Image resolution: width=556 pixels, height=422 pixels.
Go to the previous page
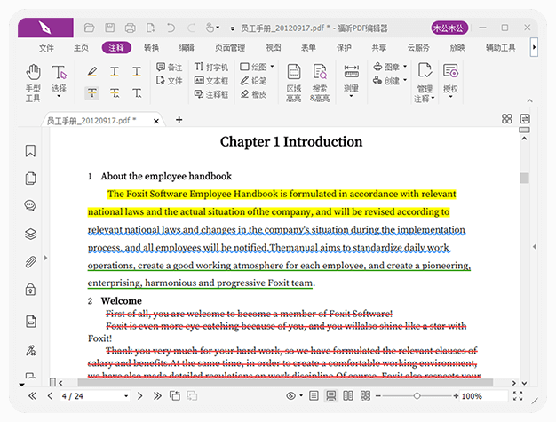(50, 395)
